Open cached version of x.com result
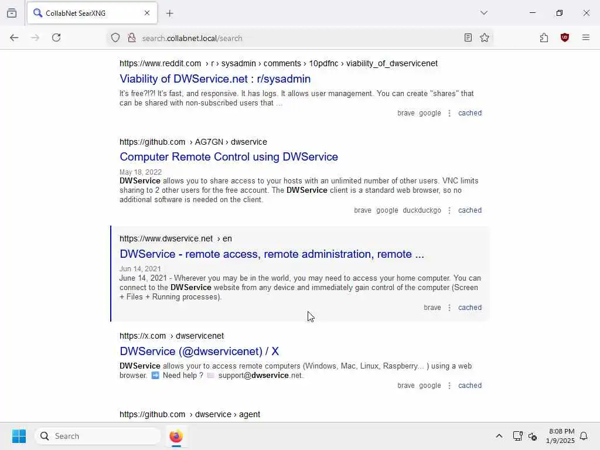Image resolution: width=600 pixels, height=450 pixels. point(470,386)
